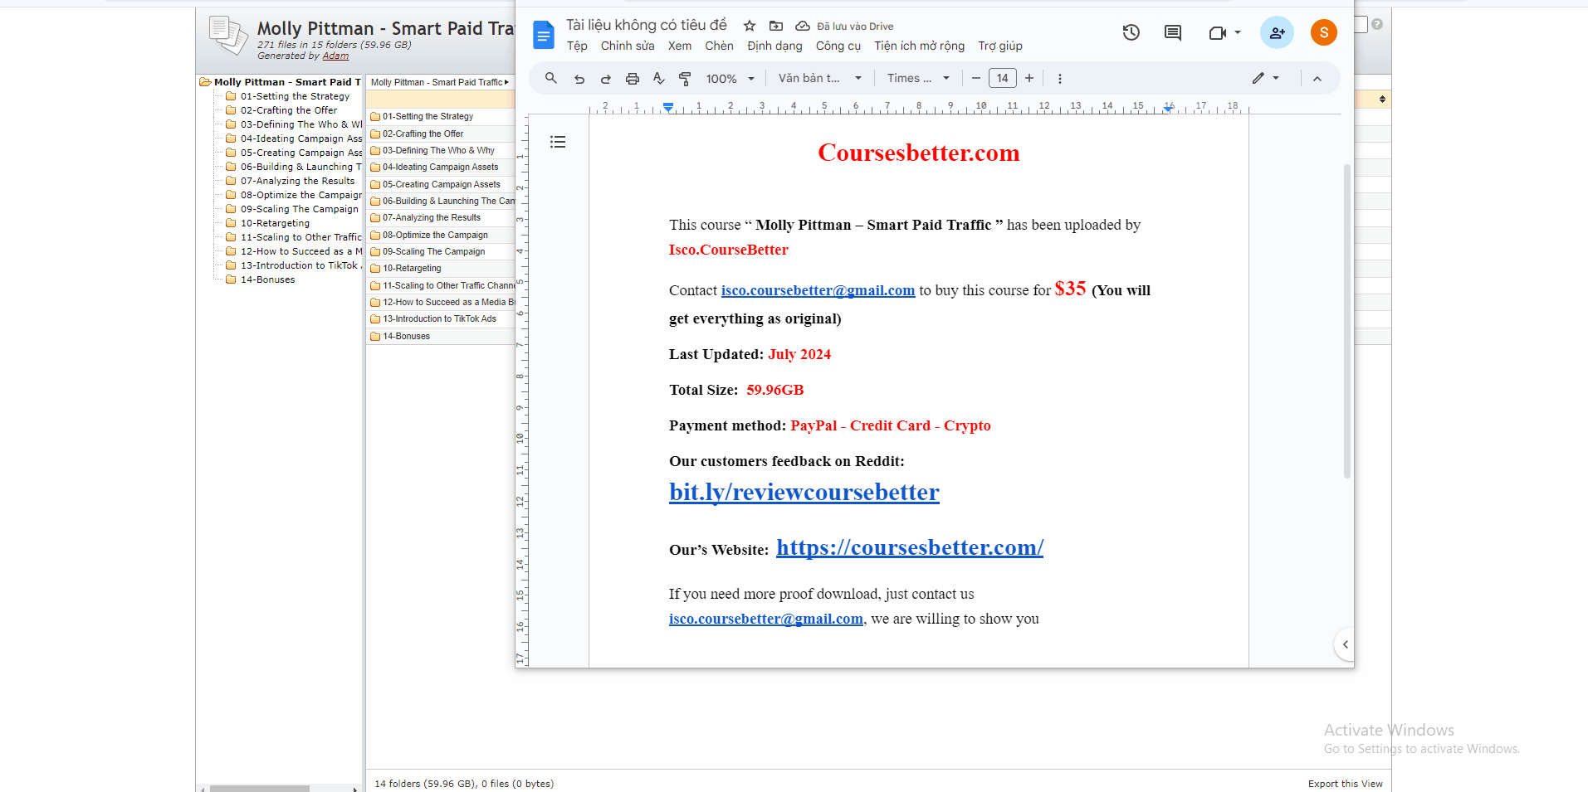Click the Adam link in the listing header
Screen dimensions: 1588x792
pos(335,56)
